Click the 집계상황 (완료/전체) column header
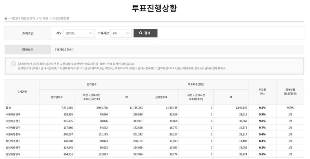 tap(290, 92)
